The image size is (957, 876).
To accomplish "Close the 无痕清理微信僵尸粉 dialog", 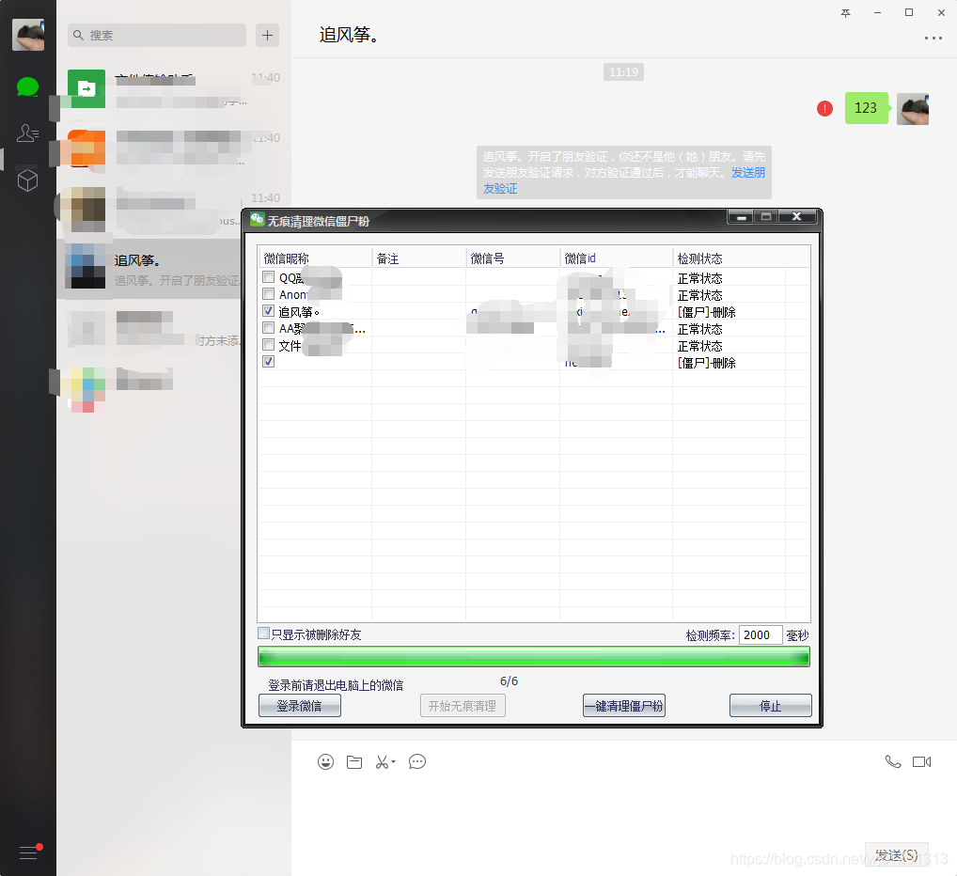I will [x=796, y=216].
